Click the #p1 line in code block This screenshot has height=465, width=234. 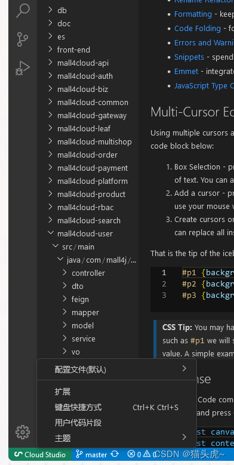[208, 273]
